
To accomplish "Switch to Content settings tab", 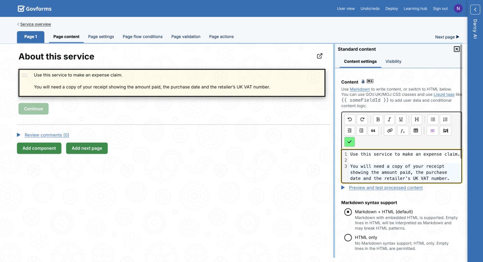I will click(x=360, y=61).
